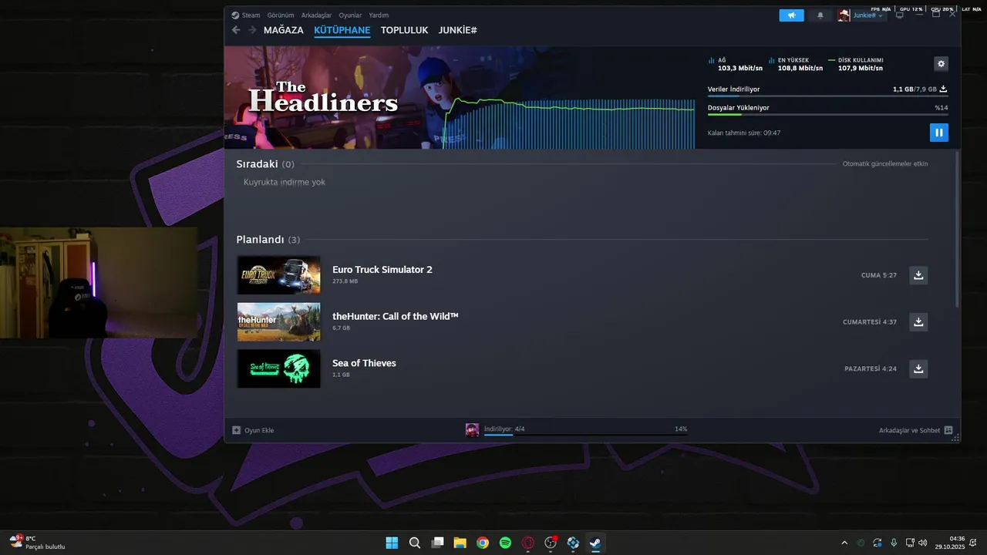Open the Arkadaşlar menu

[316, 15]
